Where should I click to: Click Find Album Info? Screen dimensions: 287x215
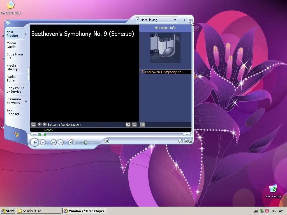coord(165,28)
